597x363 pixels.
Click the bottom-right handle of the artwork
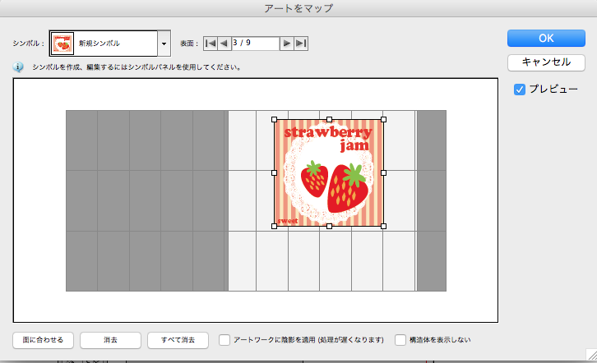click(383, 226)
